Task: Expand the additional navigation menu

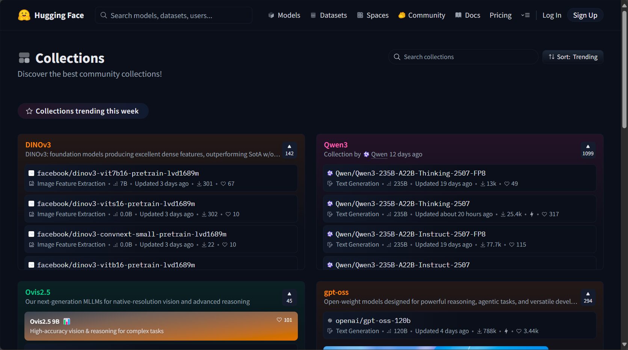Action: click(x=525, y=15)
